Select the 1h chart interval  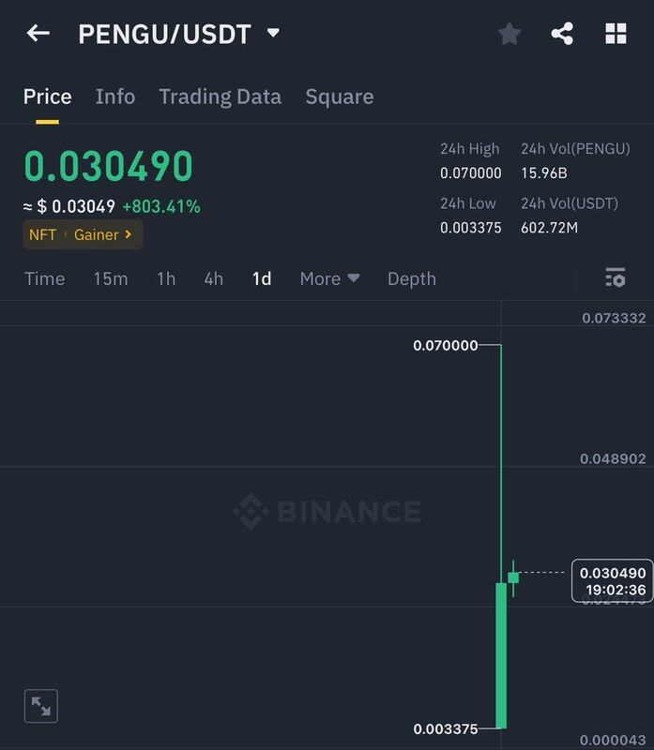pyautogui.click(x=166, y=278)
